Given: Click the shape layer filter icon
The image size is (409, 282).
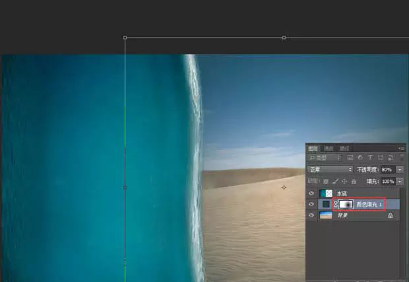Looking at the screenshot, I should [380, 159].
